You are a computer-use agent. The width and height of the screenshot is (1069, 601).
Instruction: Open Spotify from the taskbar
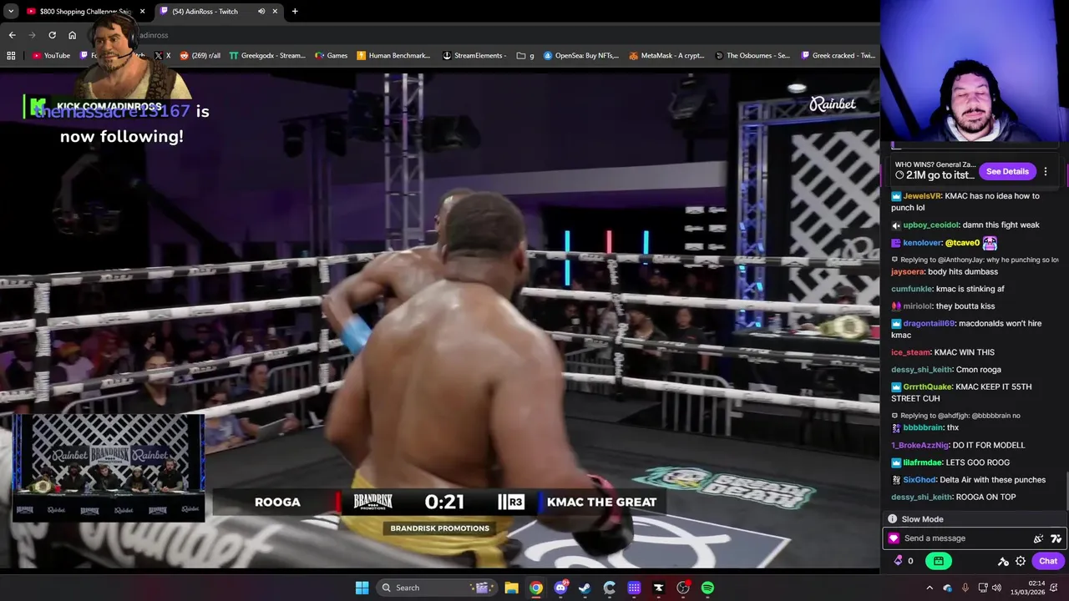point(707,588)
